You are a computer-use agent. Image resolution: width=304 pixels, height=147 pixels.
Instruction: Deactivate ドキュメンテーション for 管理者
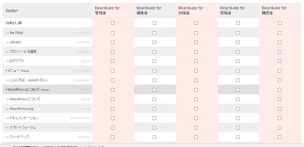pyautogui.click(x=112, y=118)
